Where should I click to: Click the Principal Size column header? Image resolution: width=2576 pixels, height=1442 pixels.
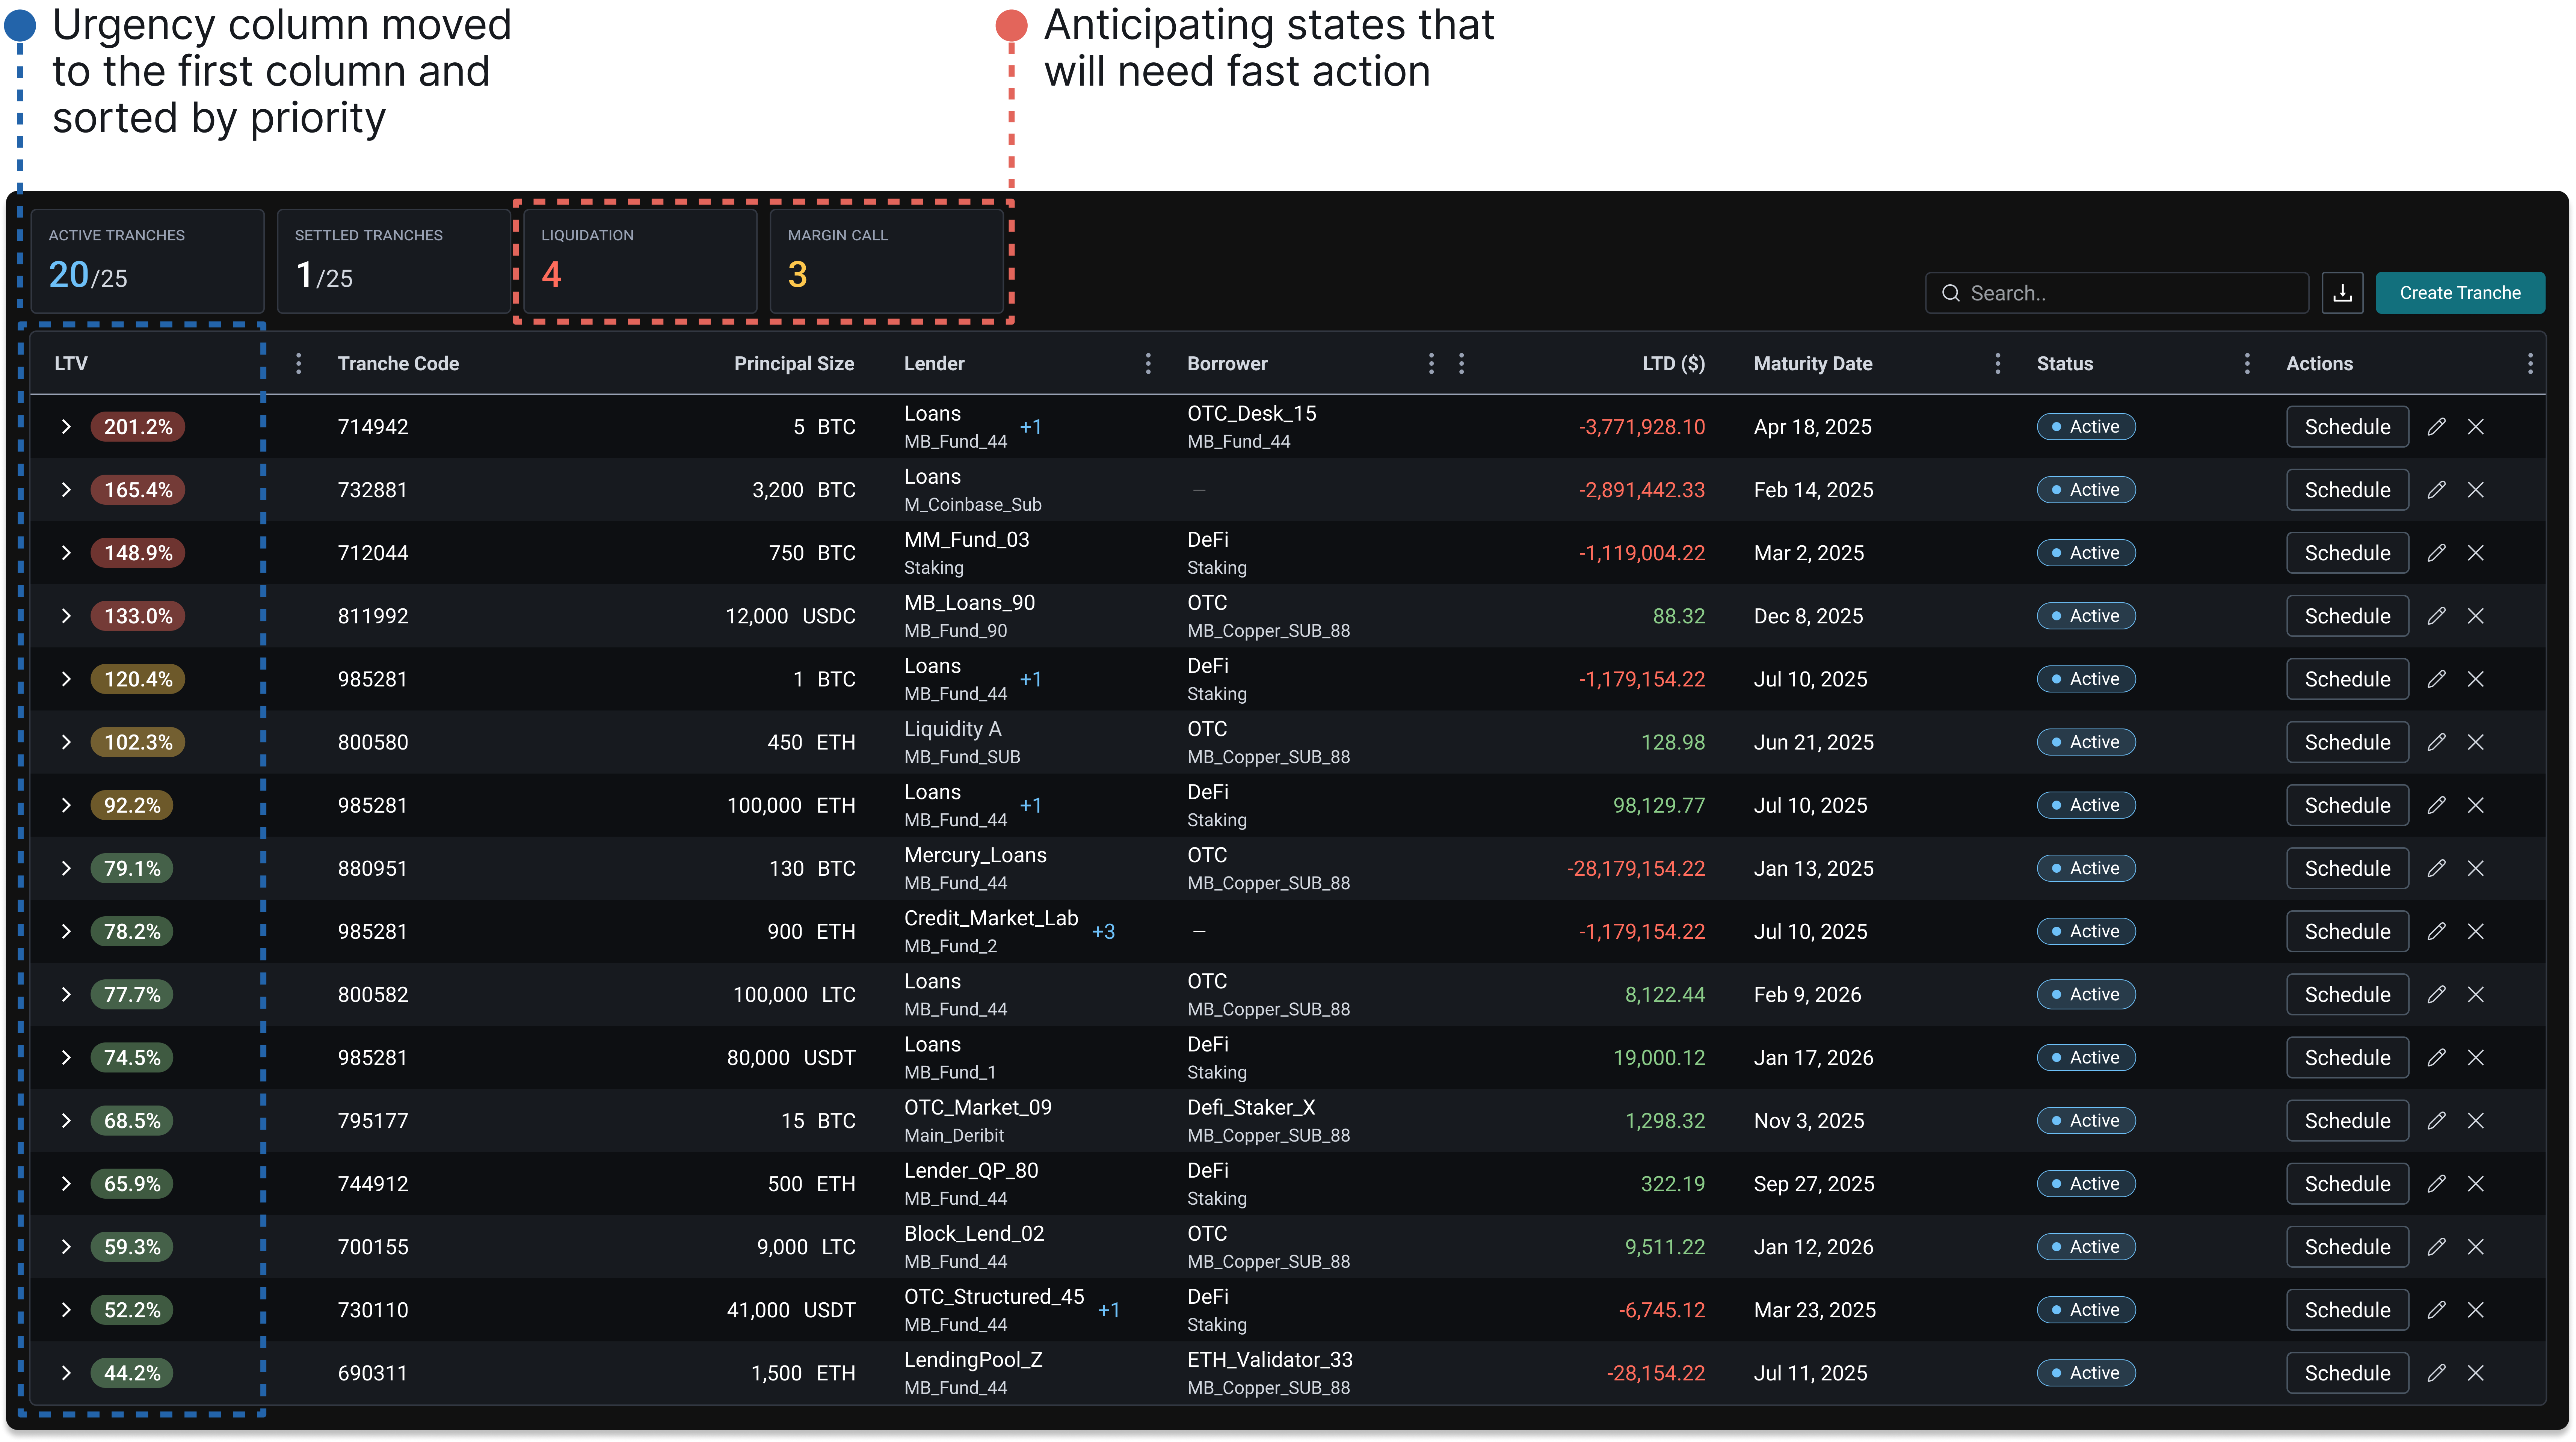pyautogui.click(x=794, y=364)
